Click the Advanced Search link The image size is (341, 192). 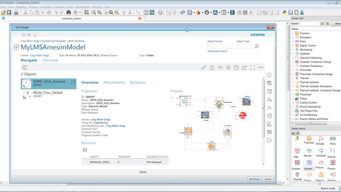pyautogui.click(x=217, y=51)
